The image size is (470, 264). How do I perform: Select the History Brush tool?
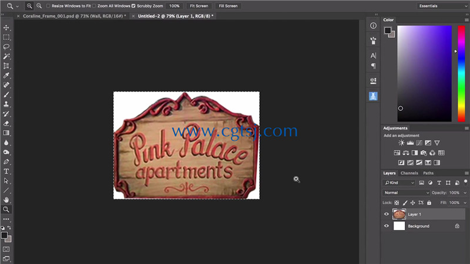pos(6,114)
